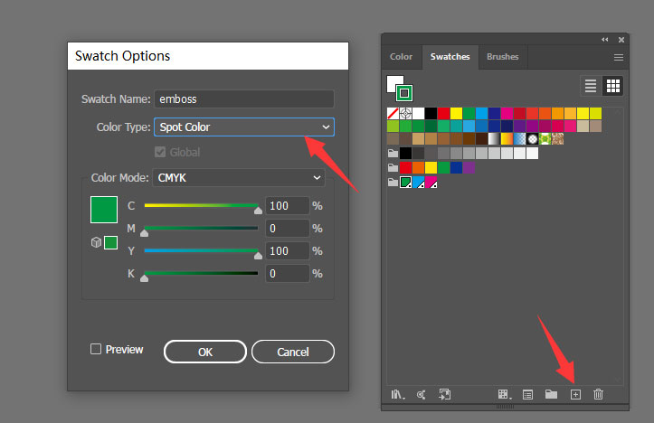Click the Magenta slider track
Viewport: 654px width, 423px height.
coord(201,228)
